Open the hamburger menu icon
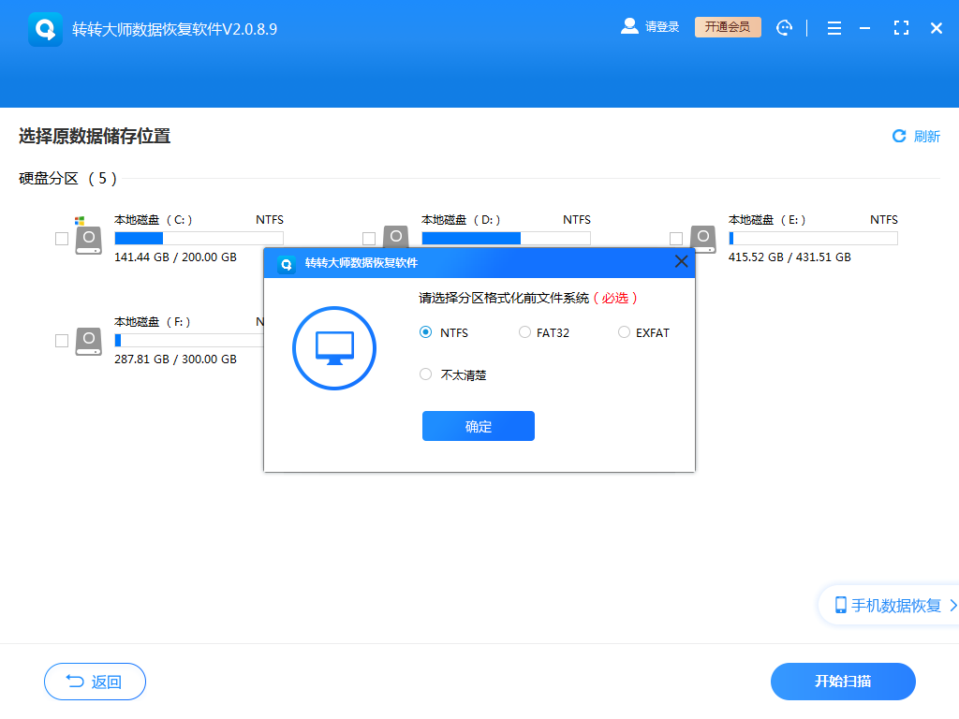 (x=834, y=27)
